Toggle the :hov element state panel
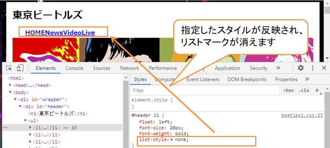The width and height of the screenshot is (330, 148). pos(288,90)
